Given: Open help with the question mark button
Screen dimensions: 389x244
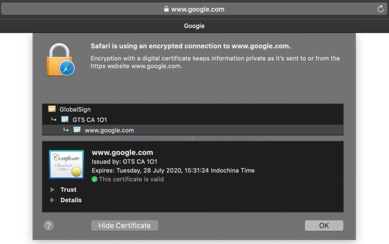Looking at the screenshot, I should 49,226.
